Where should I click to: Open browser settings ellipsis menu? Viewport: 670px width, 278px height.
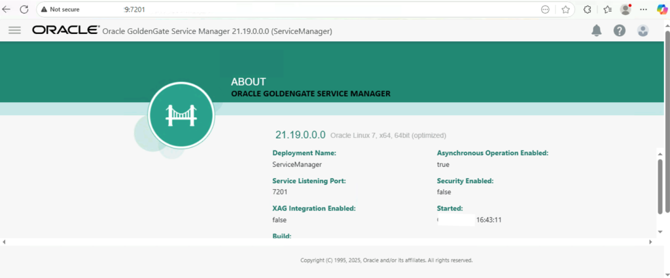[644, 9]
